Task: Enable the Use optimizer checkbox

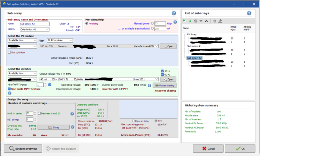Action: click(x=9, y=52)
